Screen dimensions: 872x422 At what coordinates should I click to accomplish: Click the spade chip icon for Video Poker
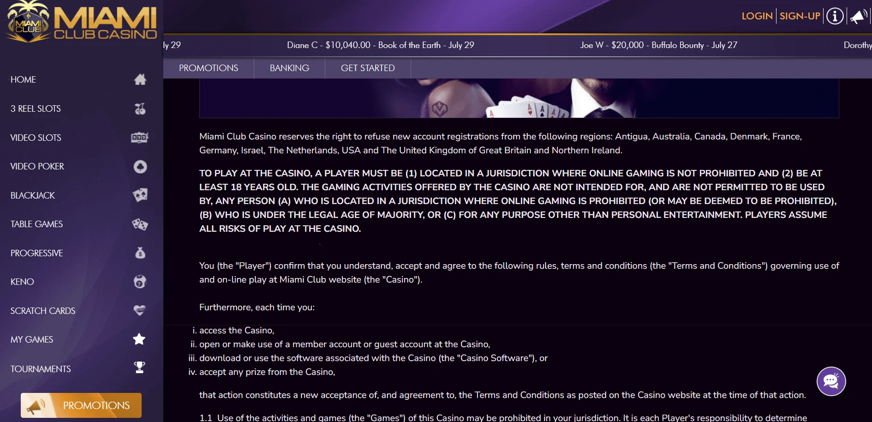(x=140, y=167)
